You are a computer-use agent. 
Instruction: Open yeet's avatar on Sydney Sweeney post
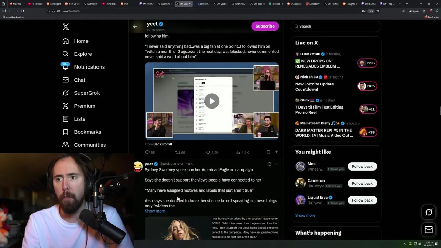pyautogui.click(x=138, y=166)
